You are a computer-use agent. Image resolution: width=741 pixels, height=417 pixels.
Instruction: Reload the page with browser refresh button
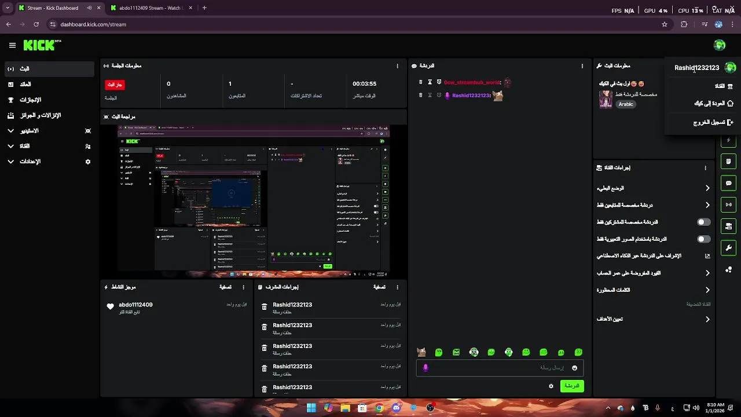coord(36,24)
